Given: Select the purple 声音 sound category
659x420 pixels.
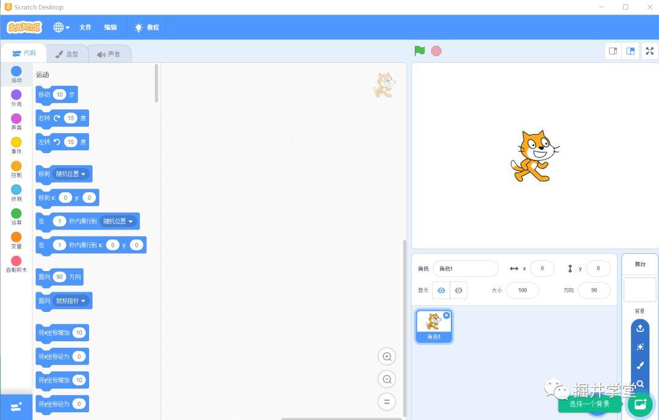Looking at the screenshot, I should point(16,122).
